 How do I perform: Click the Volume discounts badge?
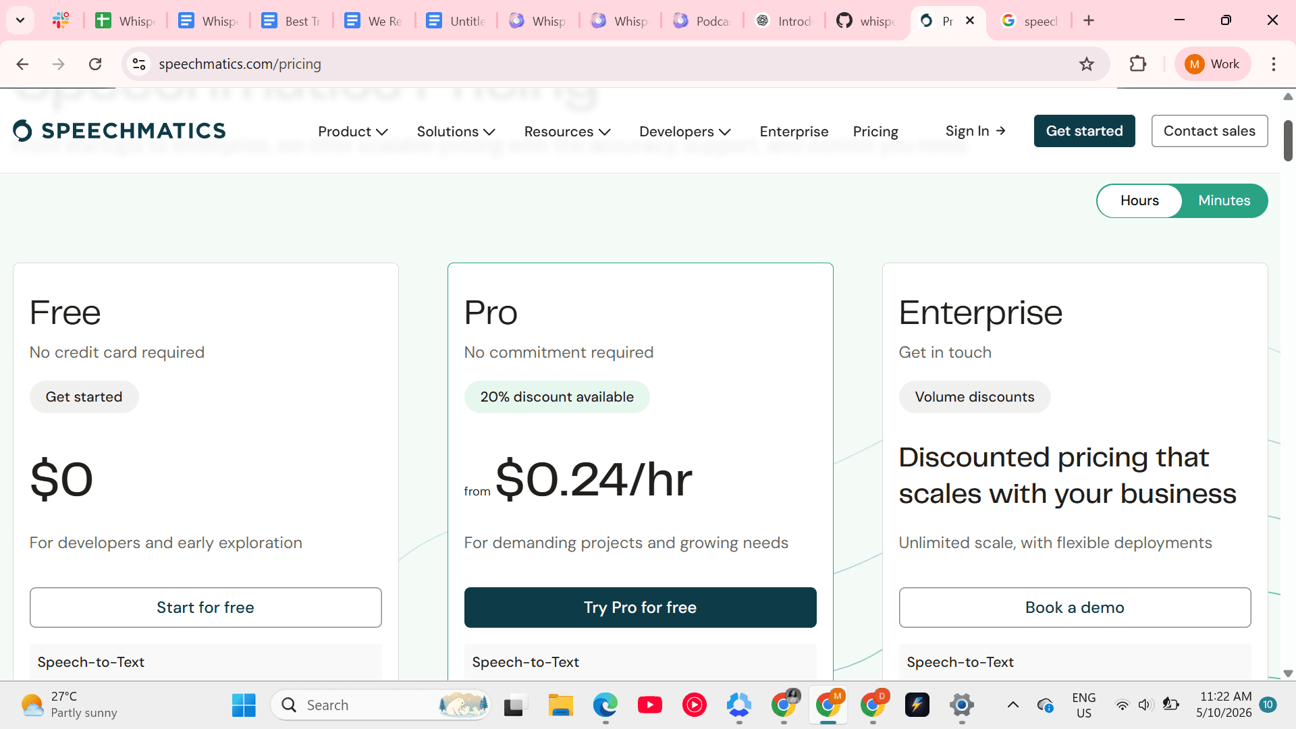975,397
